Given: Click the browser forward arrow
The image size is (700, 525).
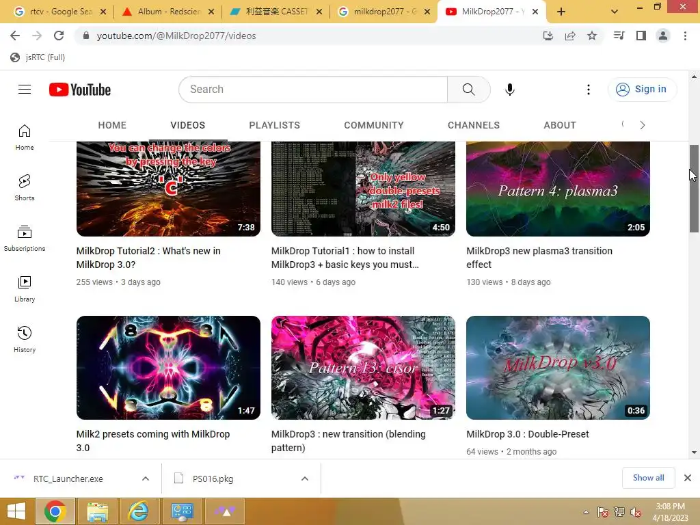Looking at the screenshot, I should coord(37,36).
